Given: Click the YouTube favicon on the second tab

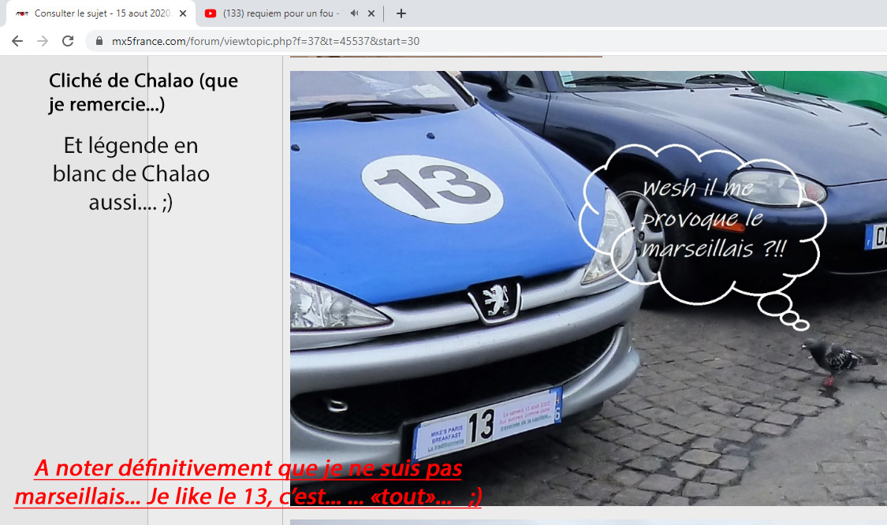Looking at the screenshot, I should pyautogui.click(x=211, y=13).
